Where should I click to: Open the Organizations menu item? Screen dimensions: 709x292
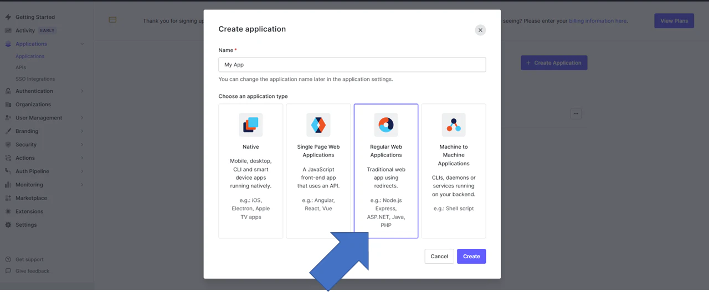(33, 105)
